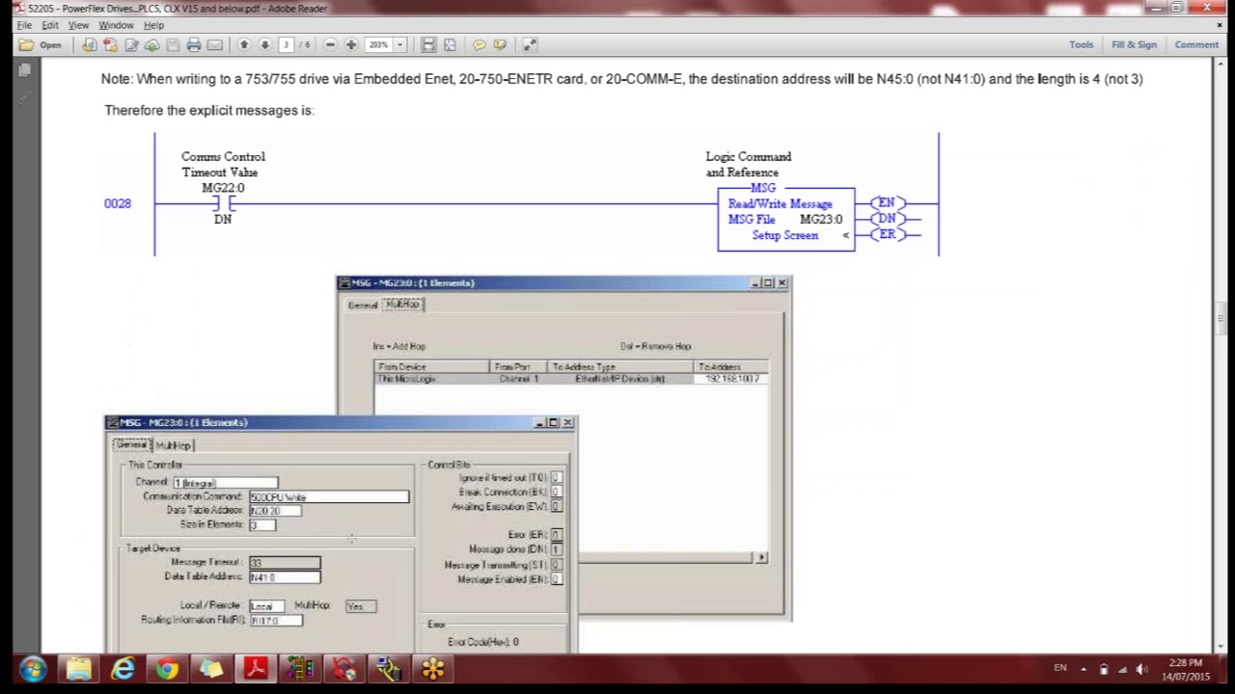Open File Explorer from taskbar
This screenshot has width=1235, height=694.
(x=78, y=669)
